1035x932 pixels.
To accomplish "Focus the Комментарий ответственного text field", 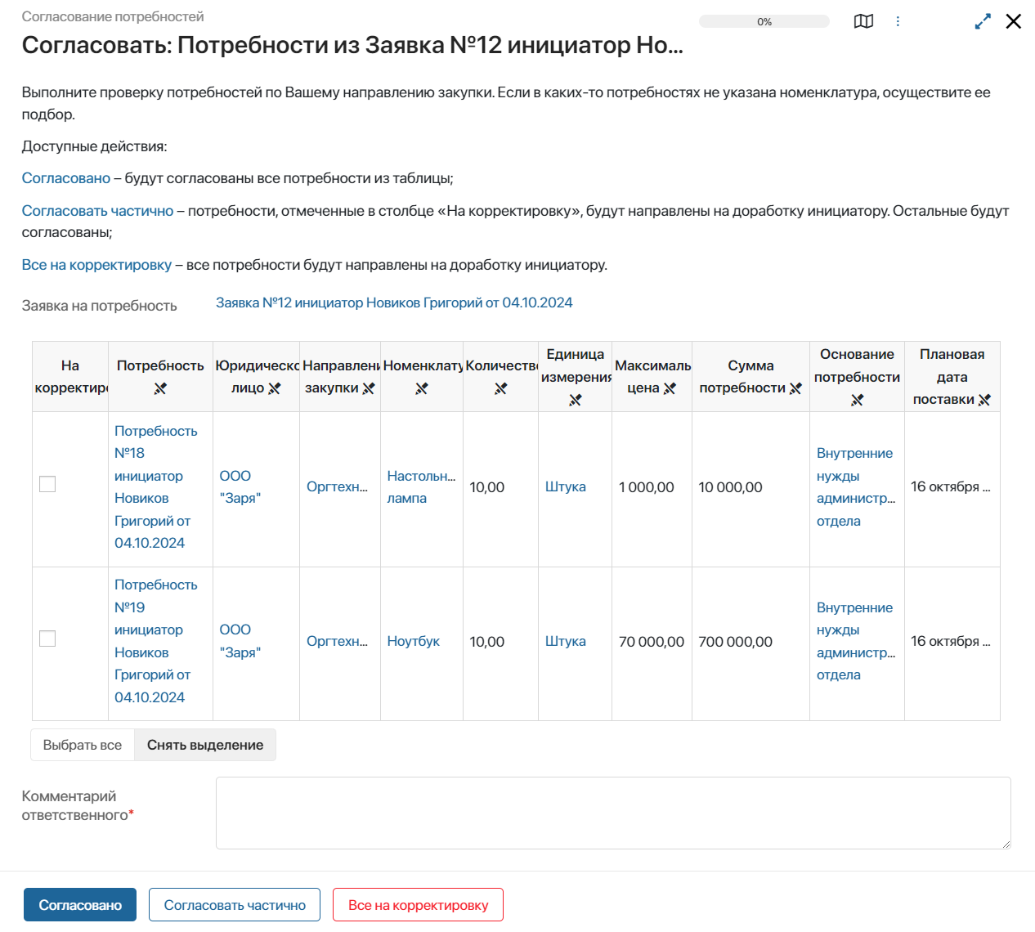I will [x=613, y=813].
